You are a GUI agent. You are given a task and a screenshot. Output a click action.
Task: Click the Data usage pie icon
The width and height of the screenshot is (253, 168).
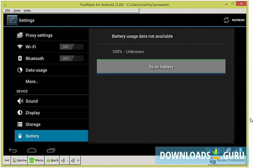[x=20, y=70]
